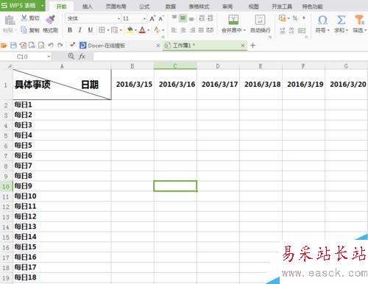Open the Merge and Center dropdown arrow
The height and width of the screenshot is (284, 368).
click(244, 30)
